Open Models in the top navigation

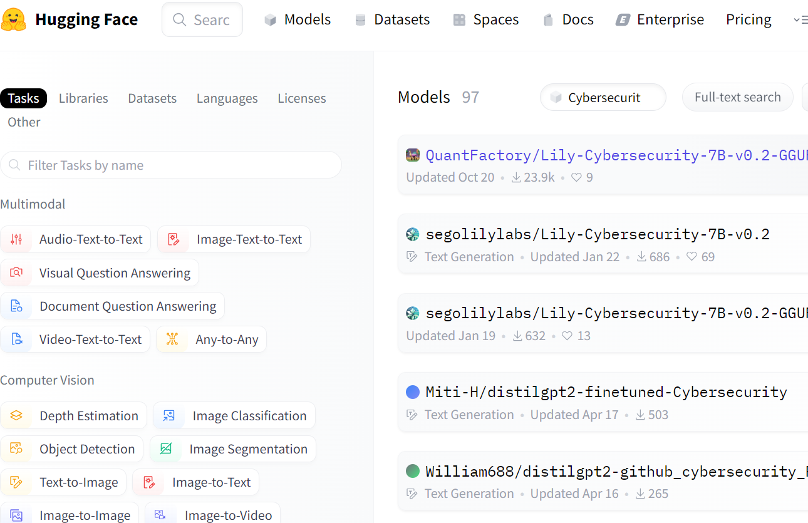click(298, 20)
